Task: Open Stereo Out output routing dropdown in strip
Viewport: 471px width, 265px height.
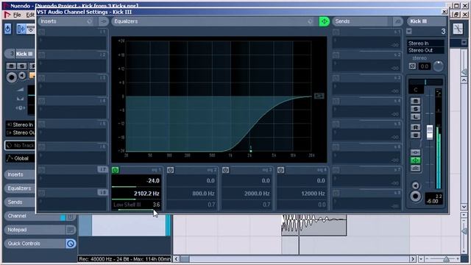Action: click(x=425, y=51)
